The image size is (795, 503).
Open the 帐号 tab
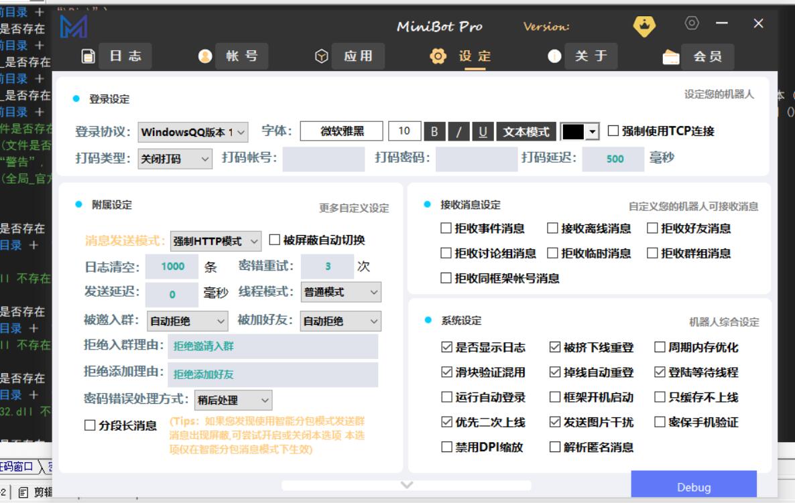click(242, 56)
